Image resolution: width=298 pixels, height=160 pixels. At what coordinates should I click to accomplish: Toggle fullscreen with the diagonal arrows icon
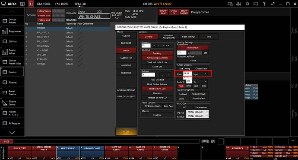point(273,4)
